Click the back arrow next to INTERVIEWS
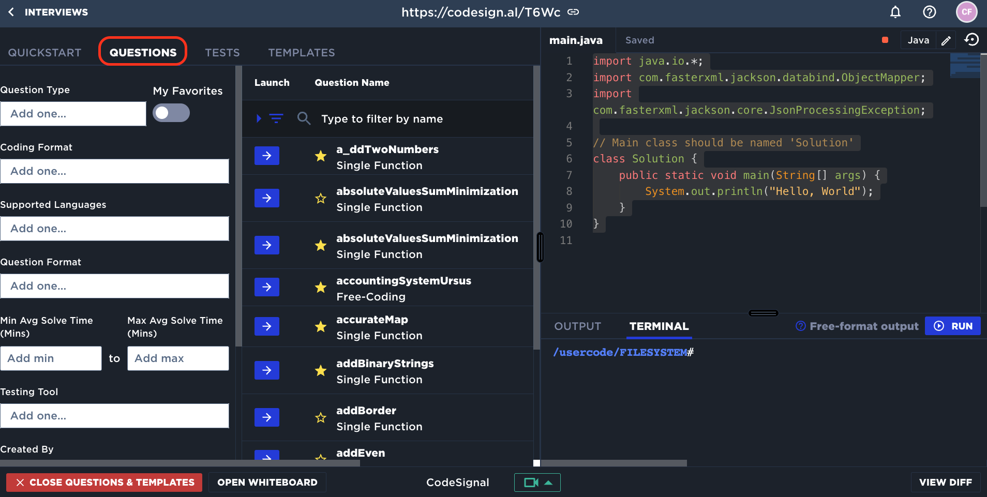The image size is (987, 497). point(11,12)
